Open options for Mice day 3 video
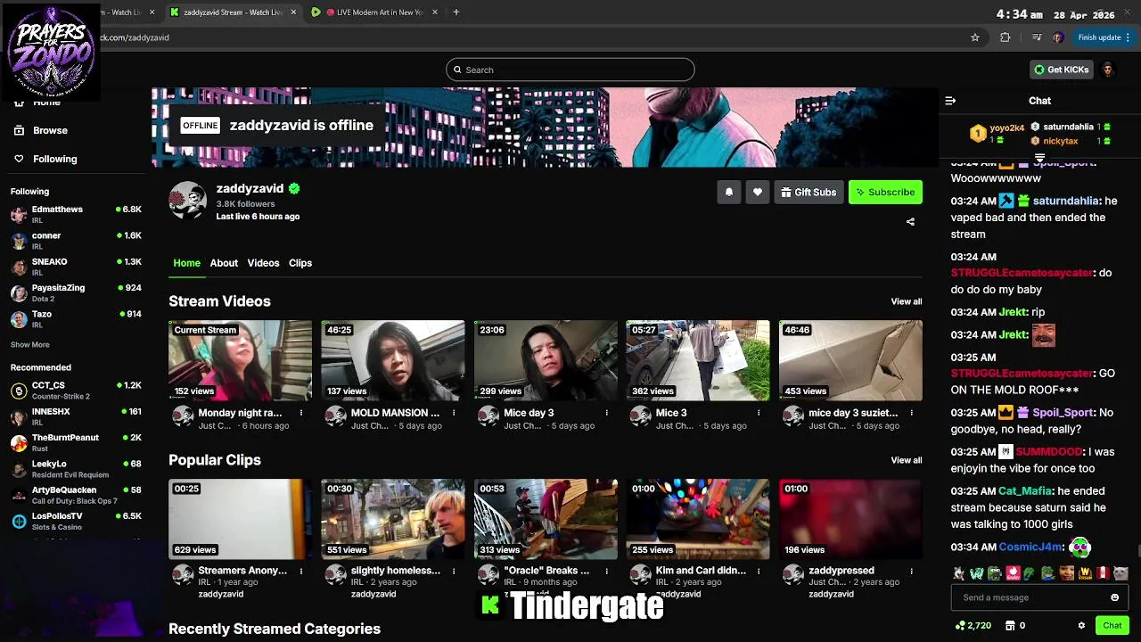 point(606,413)
